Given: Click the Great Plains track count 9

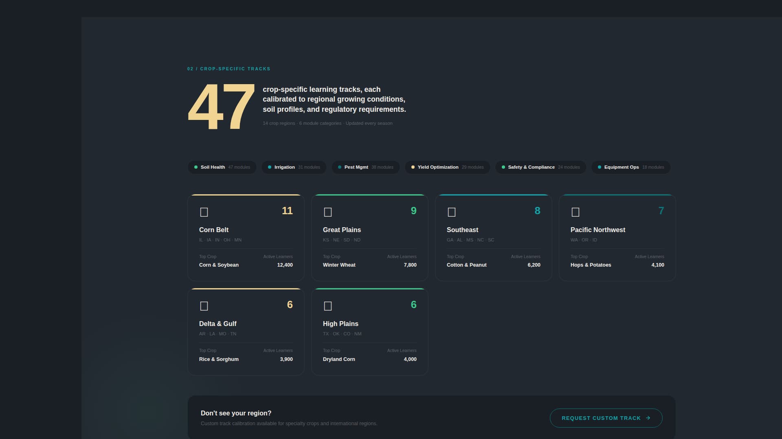Looking at the screenshot, I should coord(413,211).
